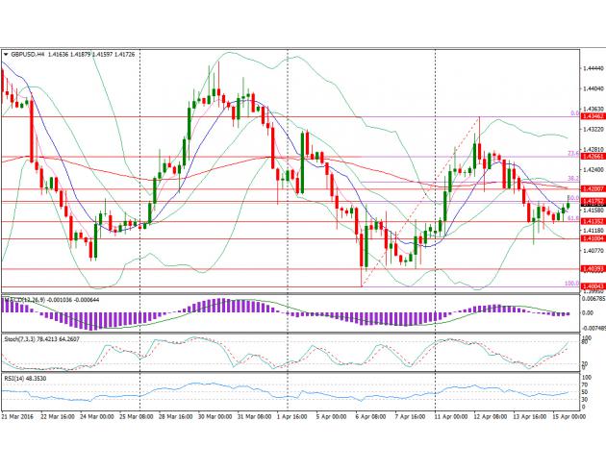Click the GBPUSD,H4 chart symbol label
This screenshot has height=471, width=606.
click(x=27, y=55)
